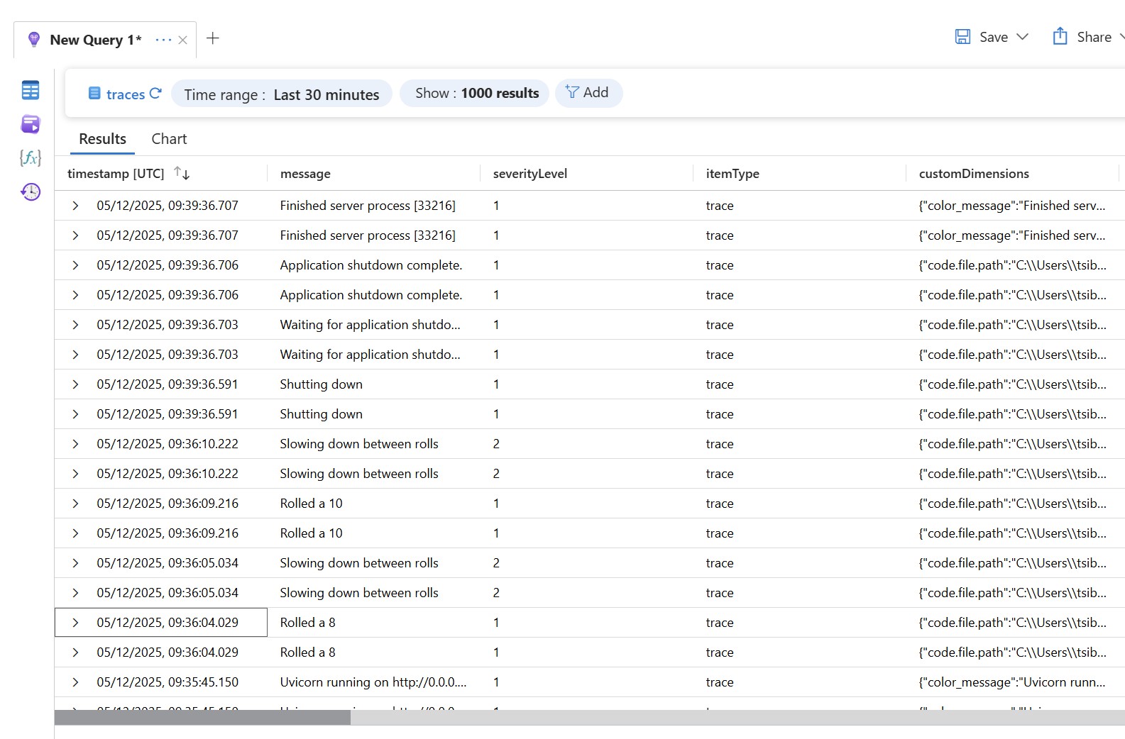
Task: Expand first Slowing down row at 09:36:10.222
Action: pos(75,444)
